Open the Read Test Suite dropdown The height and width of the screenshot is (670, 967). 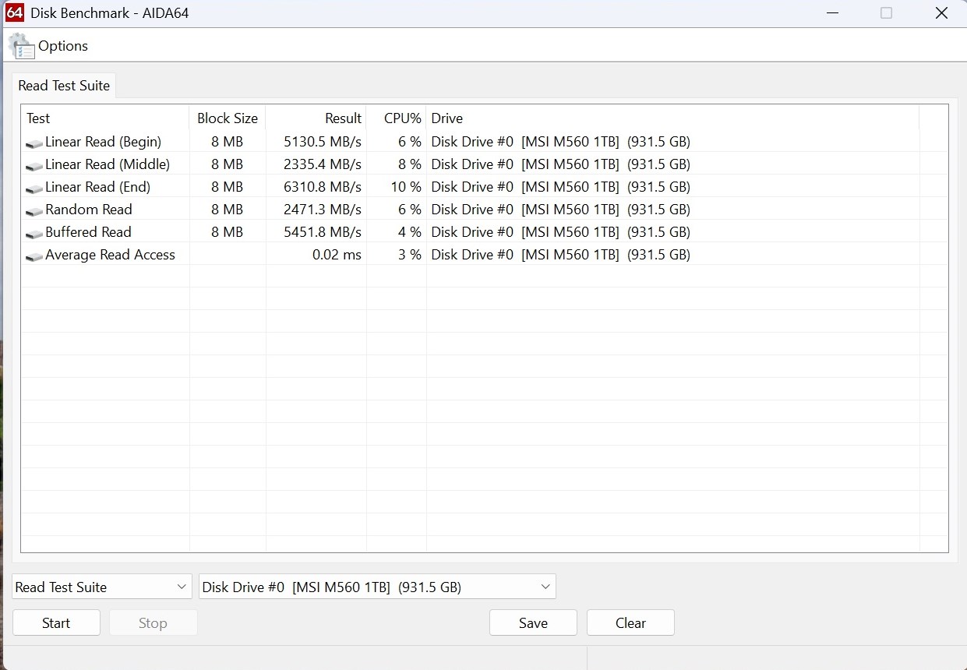(x=101, y=587)
